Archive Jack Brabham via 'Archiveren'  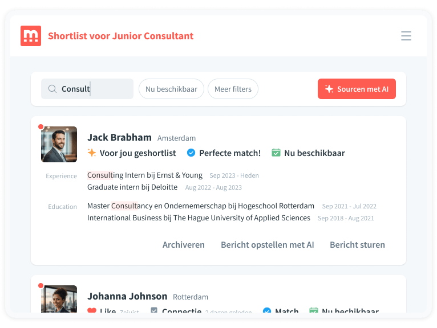[183, 245]
